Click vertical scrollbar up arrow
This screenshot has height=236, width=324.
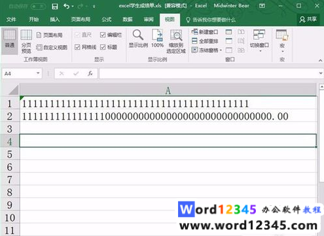coord(321,87)
